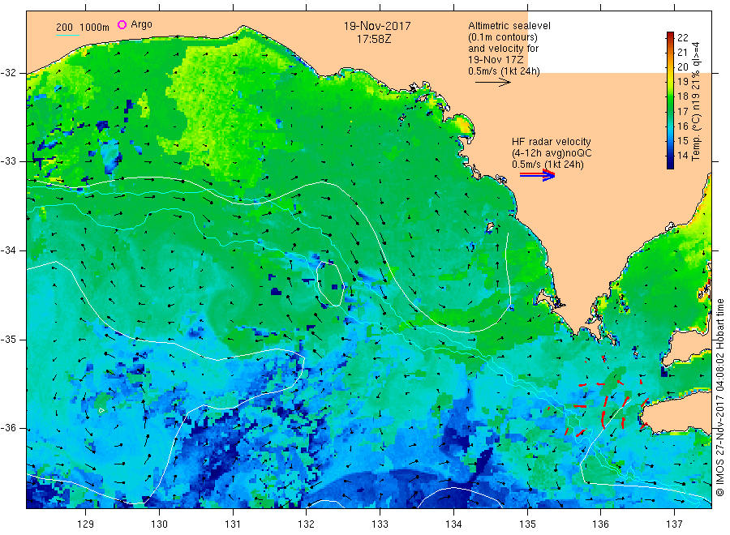The height and width of the screenshot is (535, 730).
Task: Click the date text 19-Nov-2017
Action: (x=377, y=26)
